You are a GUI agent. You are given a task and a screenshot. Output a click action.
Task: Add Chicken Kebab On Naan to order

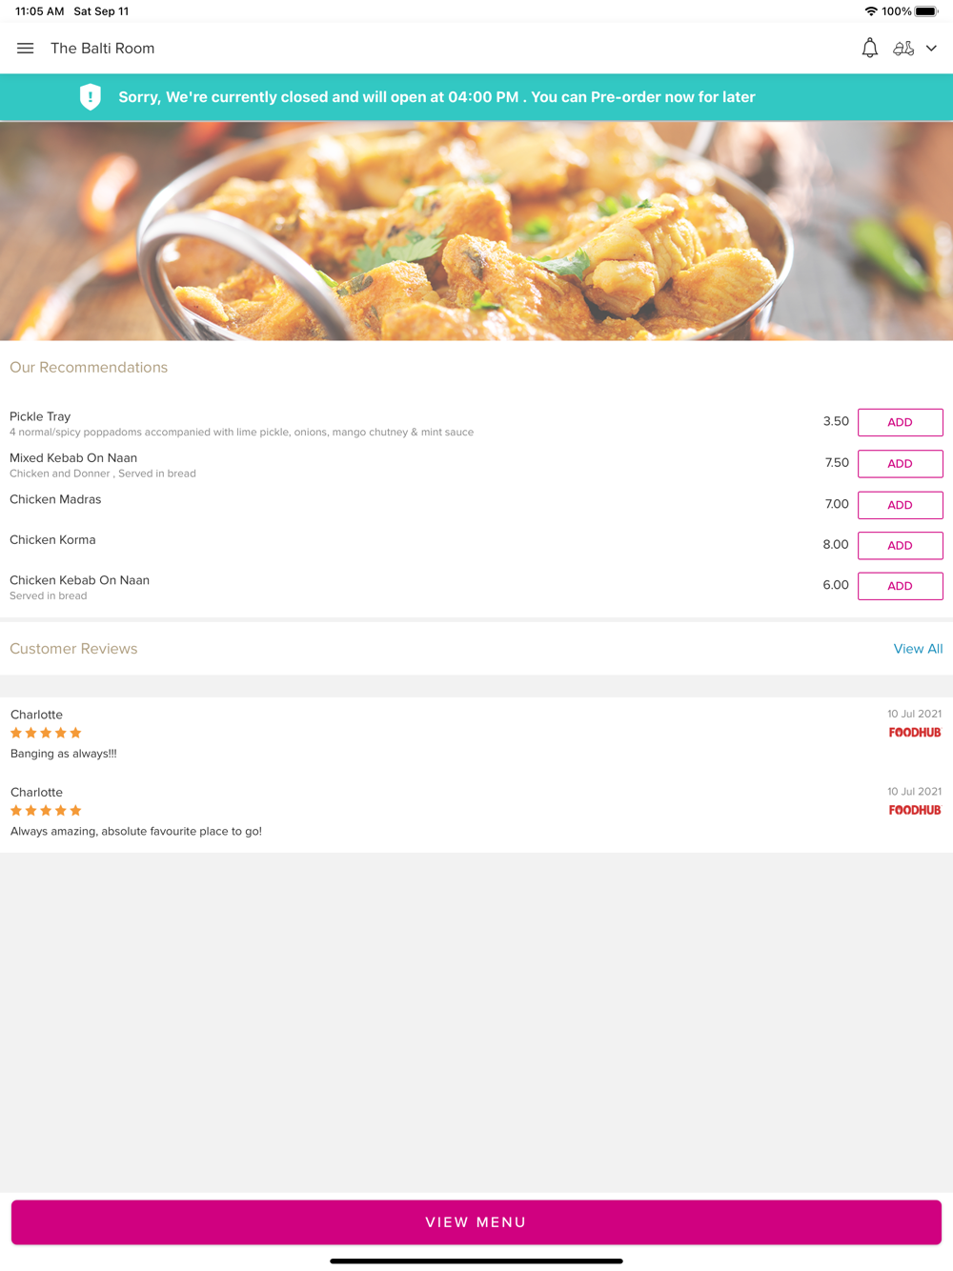(900, 586)
